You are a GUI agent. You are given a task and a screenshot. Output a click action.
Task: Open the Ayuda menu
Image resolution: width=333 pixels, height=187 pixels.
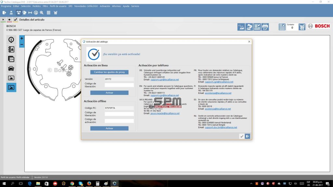click(126, 6)
